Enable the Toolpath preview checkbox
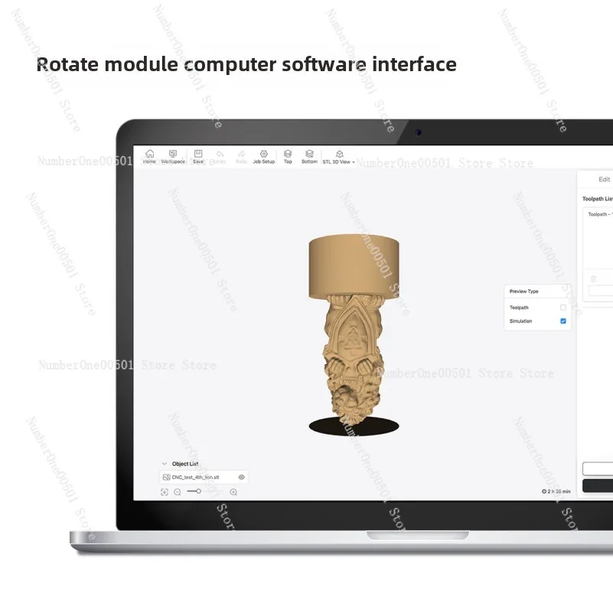 [x=563, y=308]
